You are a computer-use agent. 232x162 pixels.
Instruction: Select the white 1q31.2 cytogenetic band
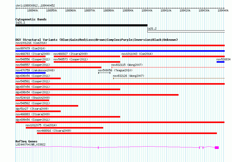tap(186, 31)
